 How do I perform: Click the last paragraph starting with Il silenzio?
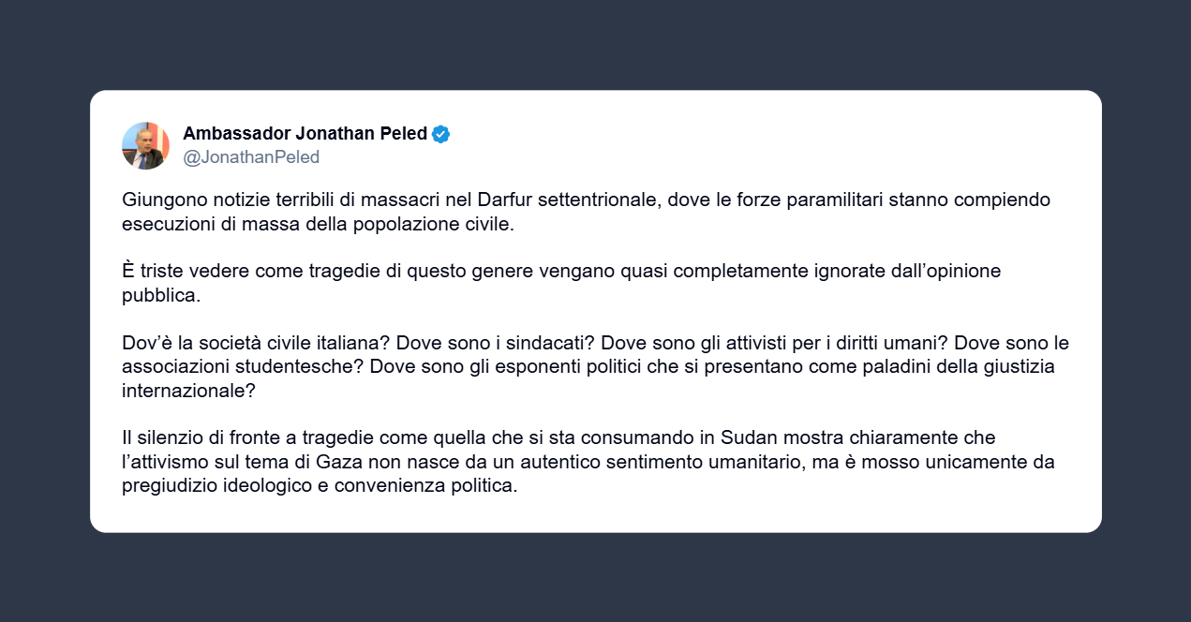pyautogui.click(x=588, y=462)
